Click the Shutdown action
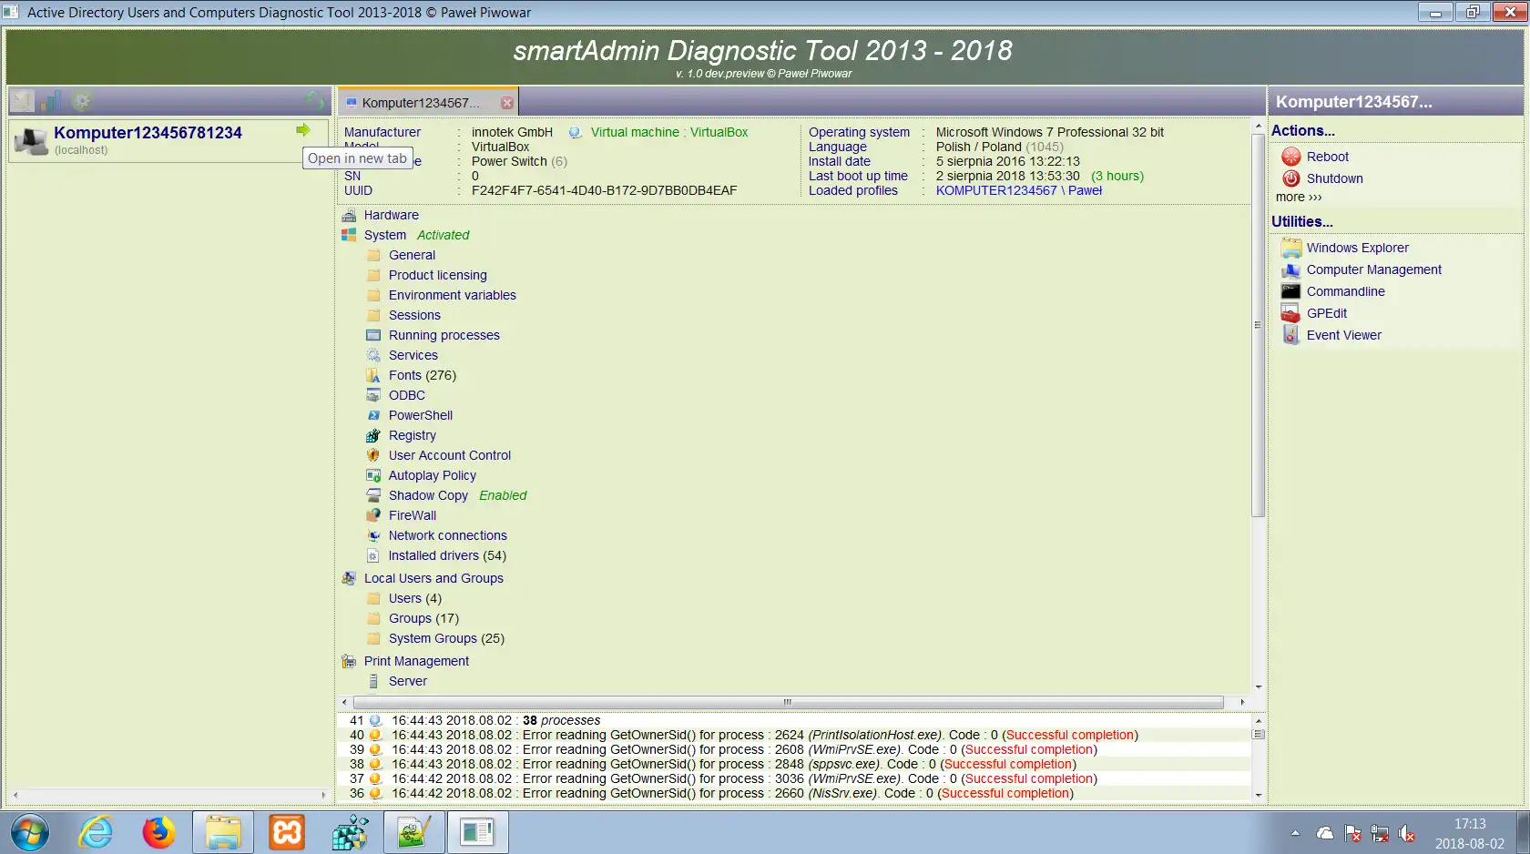This screenshot has width=1530, height=854. (1335, 178)
